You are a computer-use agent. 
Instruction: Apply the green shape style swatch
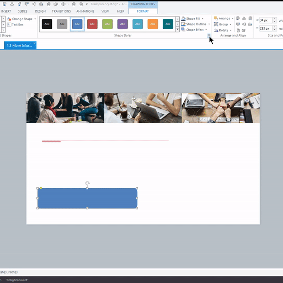tap(108, 24)
